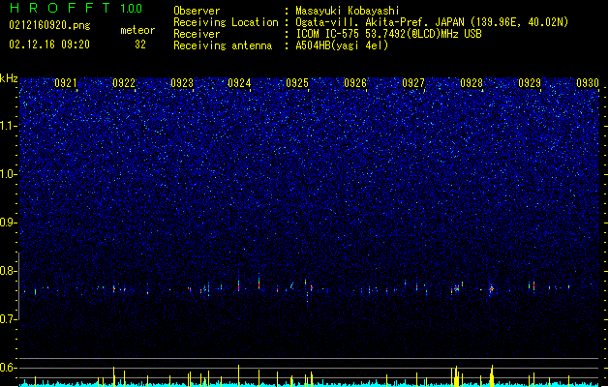609x387 pixels.
Task: Click the Ogata-vill. Akita-Pref. JAPAN location text
Action: coord(432,22)
